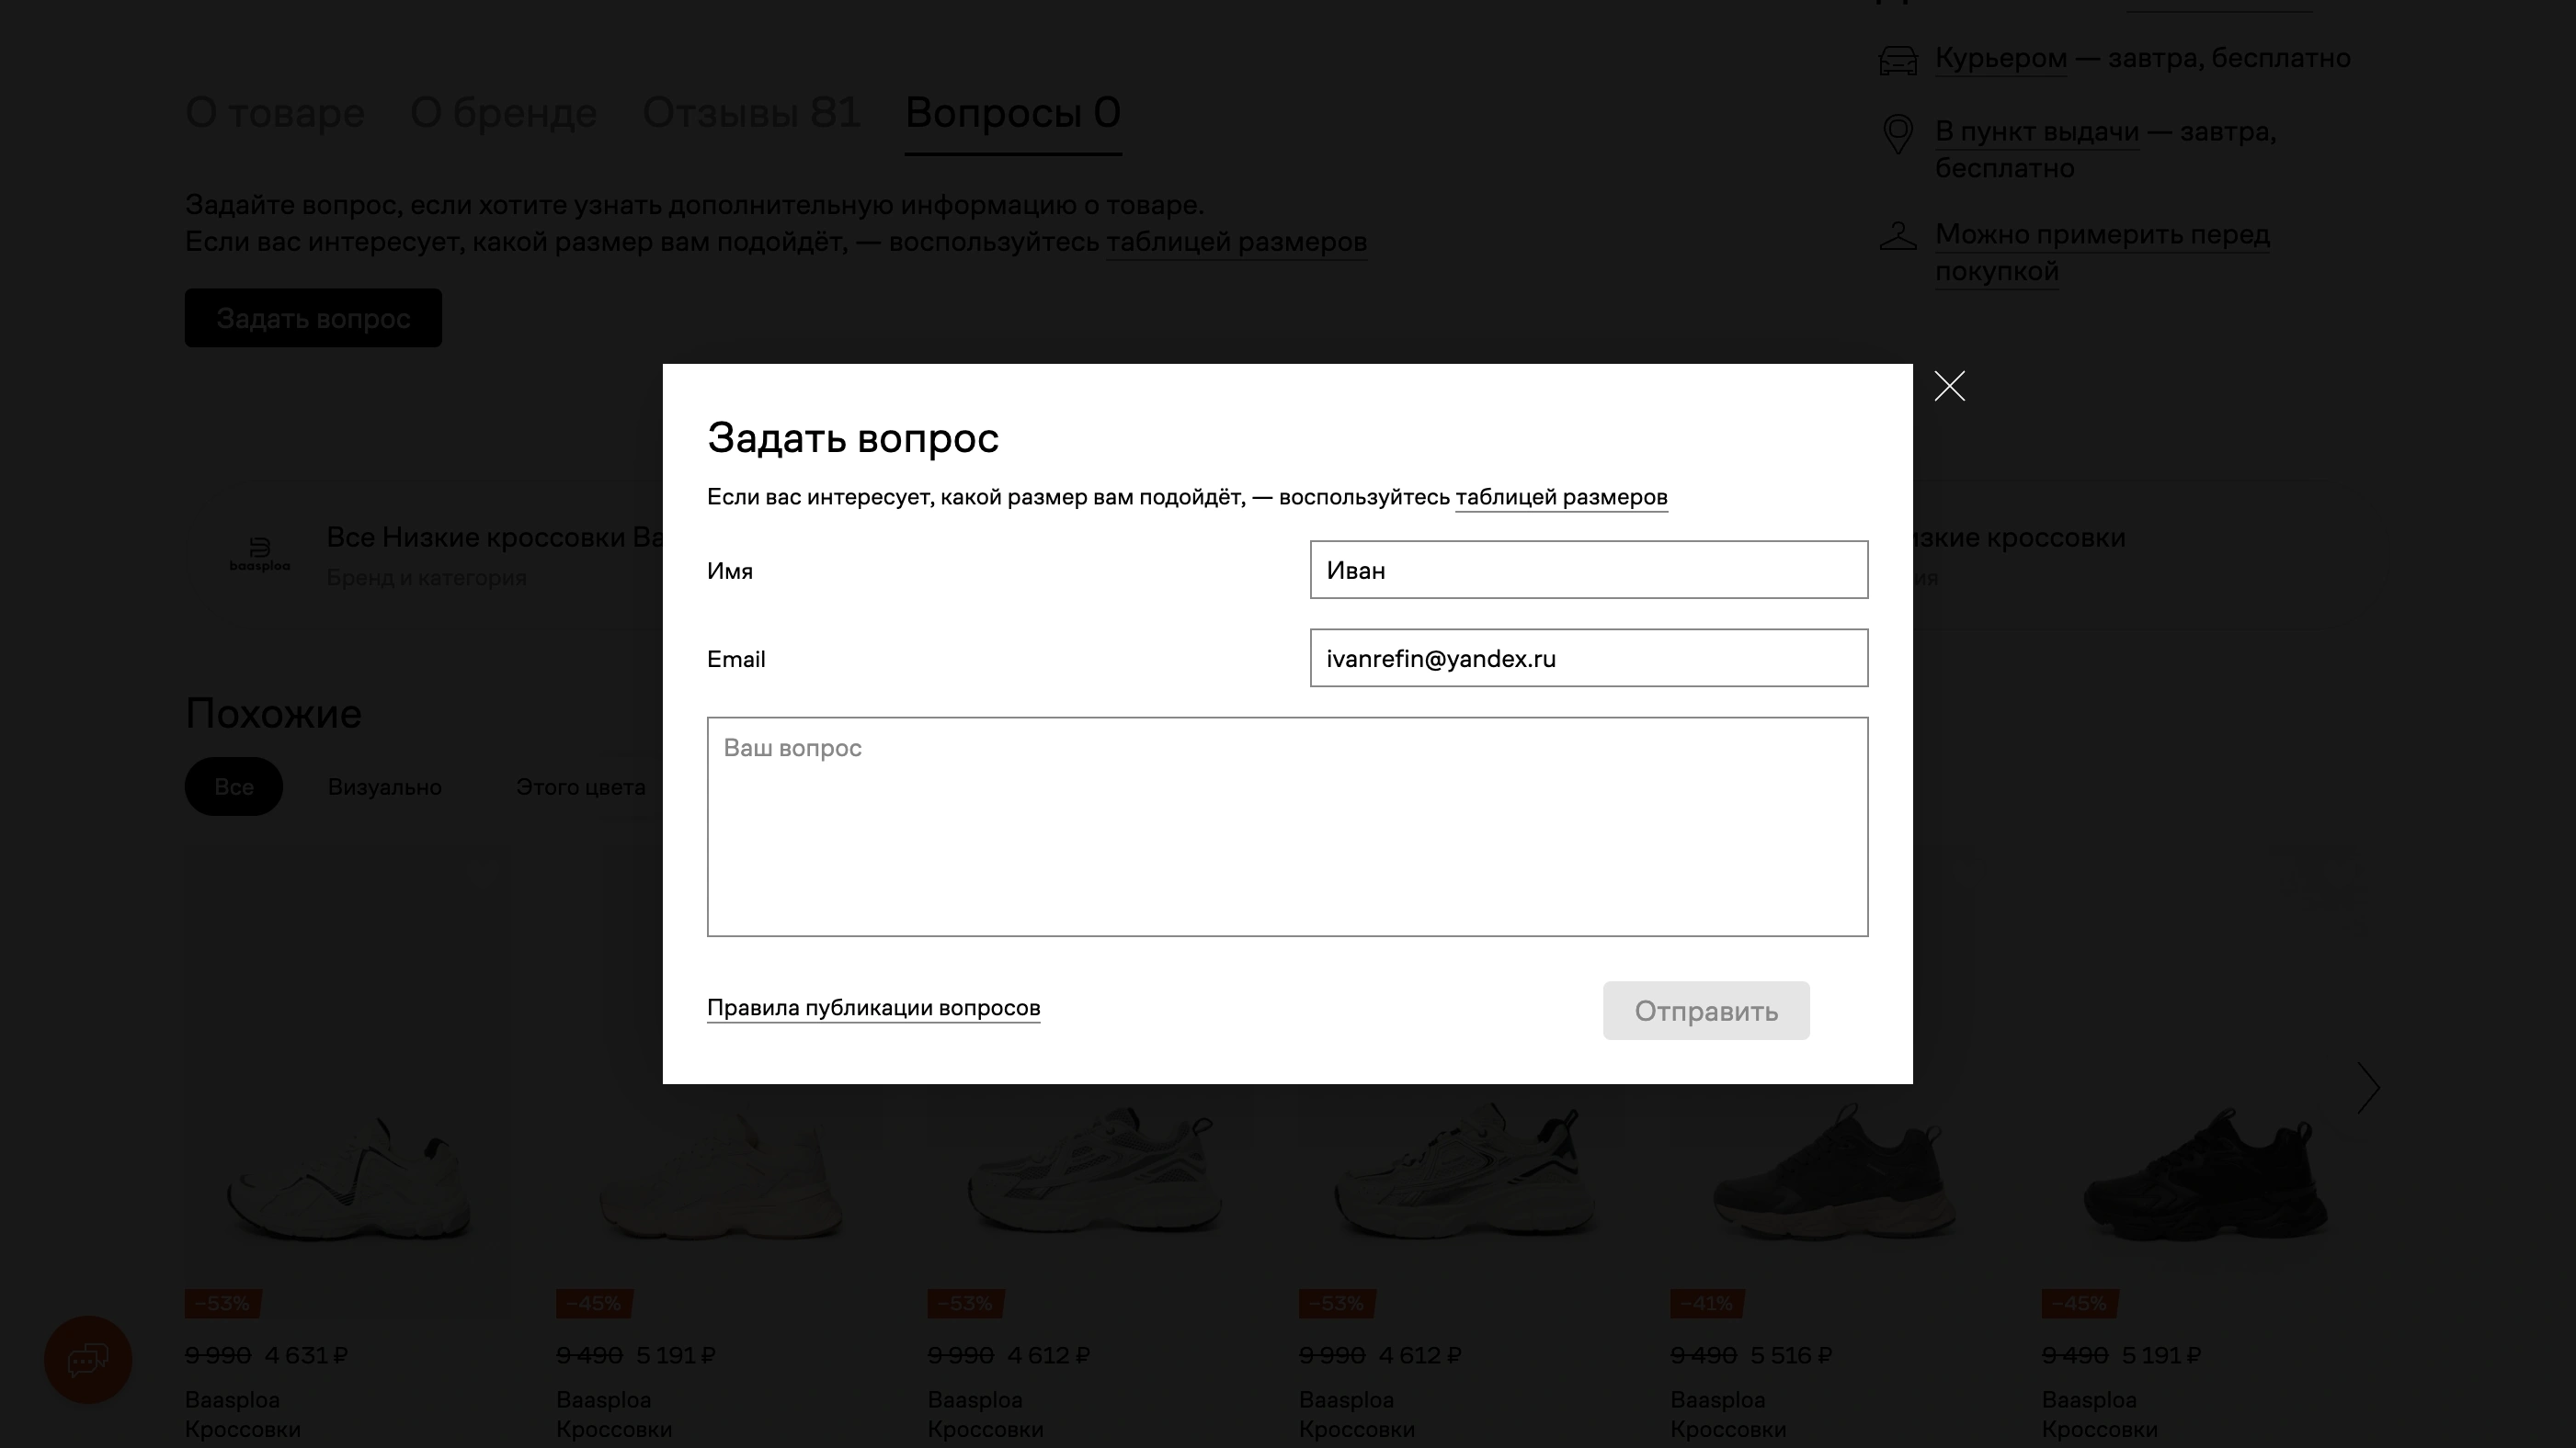Open таблицей размеров link on background page
This screenshot has width=2576, height=1448.
tap(1236, 242)
